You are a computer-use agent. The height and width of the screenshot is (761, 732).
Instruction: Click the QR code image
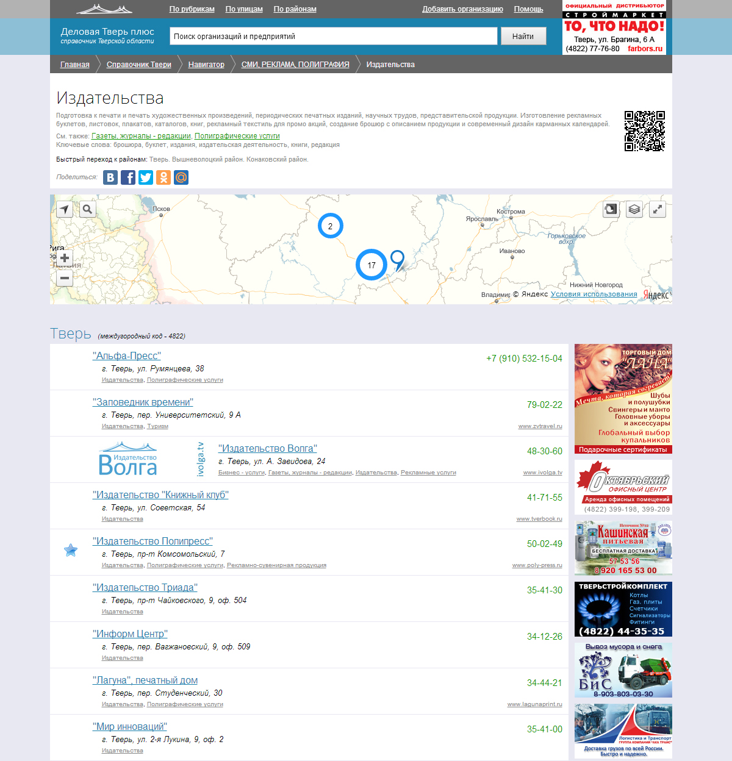click(x=645, y=131)
